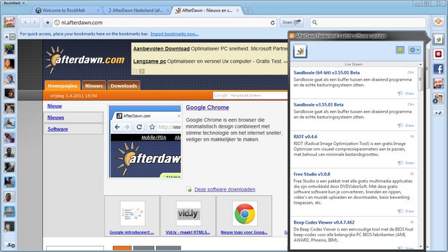This screenshot has height=252, width=448.
Task: Click the back navigation arrow
Action: click(26, 22)
